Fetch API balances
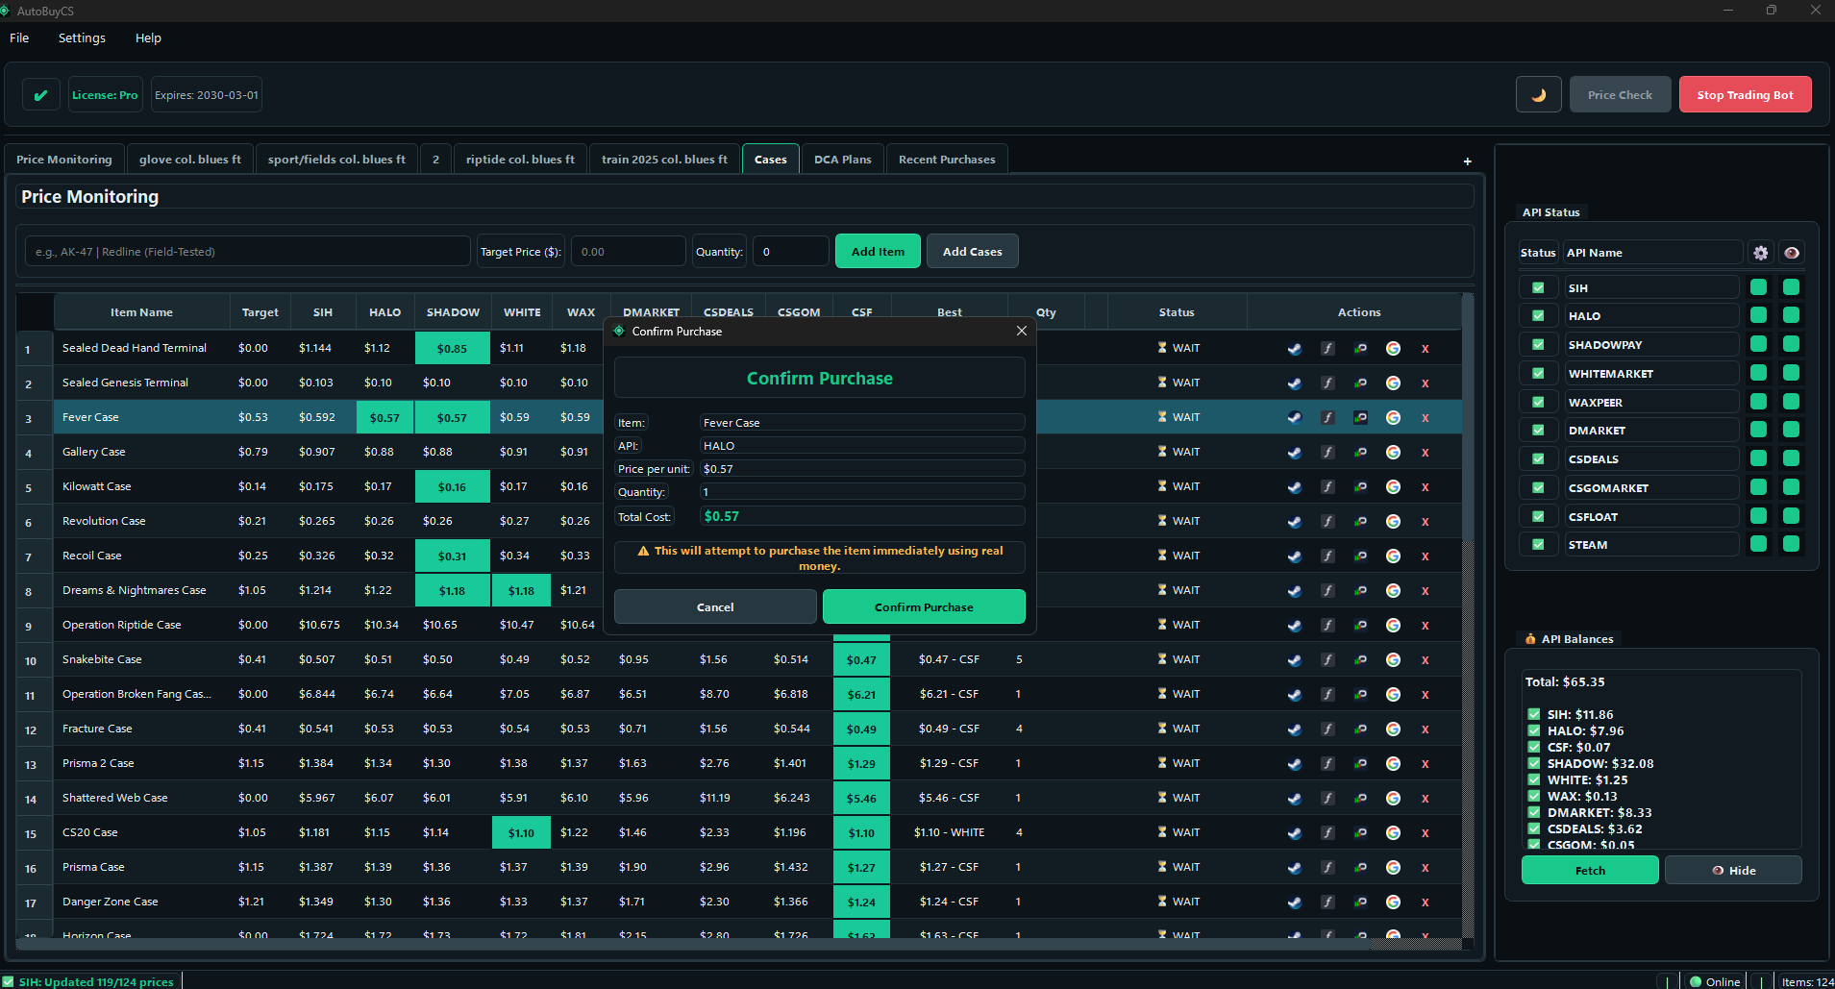 pos(1590,870)
